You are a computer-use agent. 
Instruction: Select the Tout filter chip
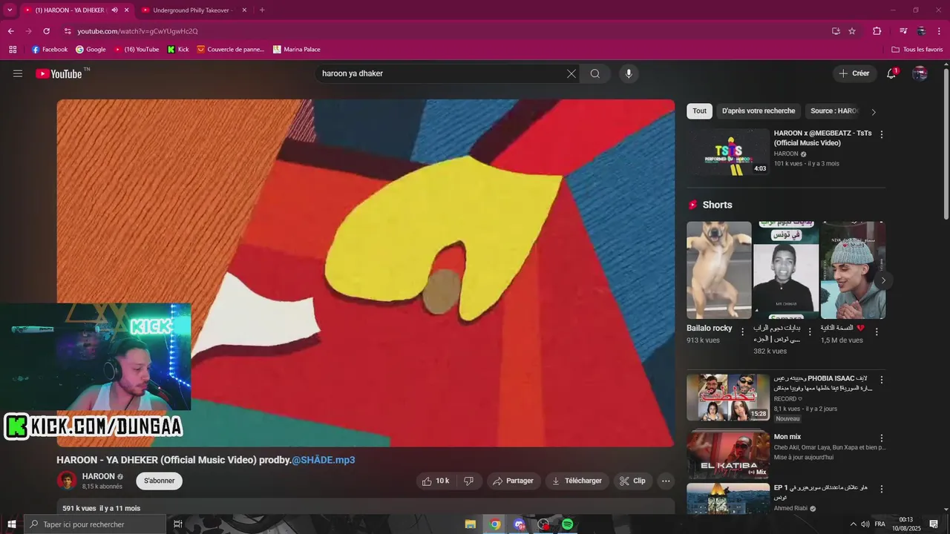(x=699, y=111)
